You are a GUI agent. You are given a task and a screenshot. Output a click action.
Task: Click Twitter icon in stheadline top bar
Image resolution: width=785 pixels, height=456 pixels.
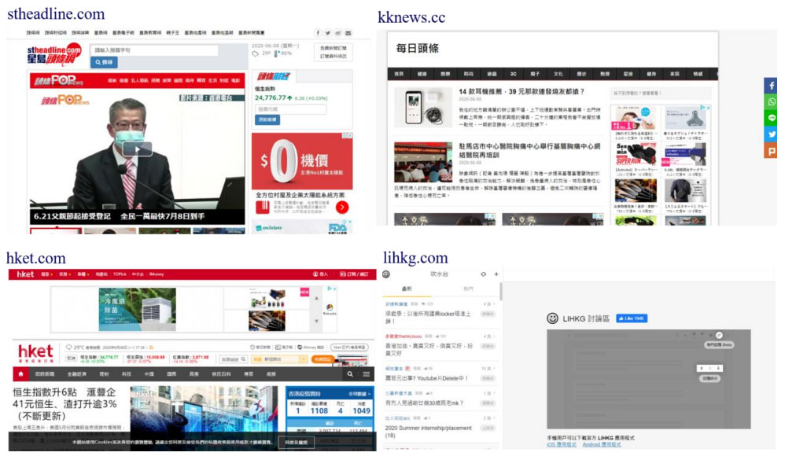pyautogui.click(x=327, y=33)
